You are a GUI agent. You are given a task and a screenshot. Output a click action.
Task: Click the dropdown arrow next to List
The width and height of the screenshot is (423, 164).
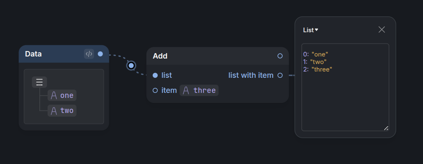point(316,30)
